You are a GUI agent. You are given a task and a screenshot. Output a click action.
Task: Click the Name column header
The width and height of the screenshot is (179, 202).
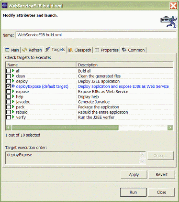[x=41, y=65]
